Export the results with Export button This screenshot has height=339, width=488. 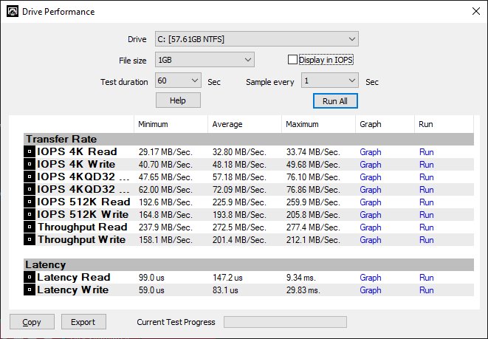[83, 322]
